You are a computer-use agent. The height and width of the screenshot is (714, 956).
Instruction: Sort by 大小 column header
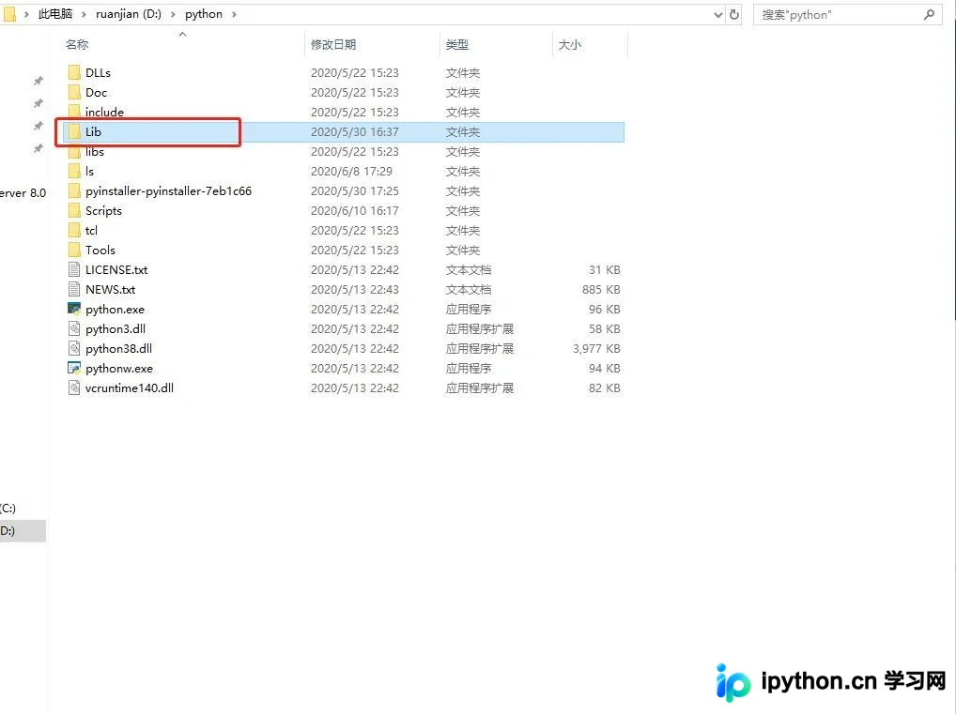pos(570,44)
